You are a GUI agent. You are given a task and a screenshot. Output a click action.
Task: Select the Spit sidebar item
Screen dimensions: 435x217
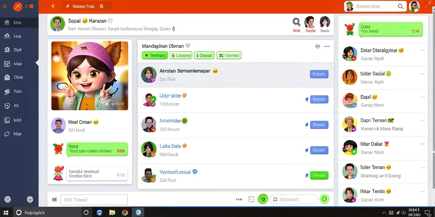pyautogui.click(x=19, y=50)
